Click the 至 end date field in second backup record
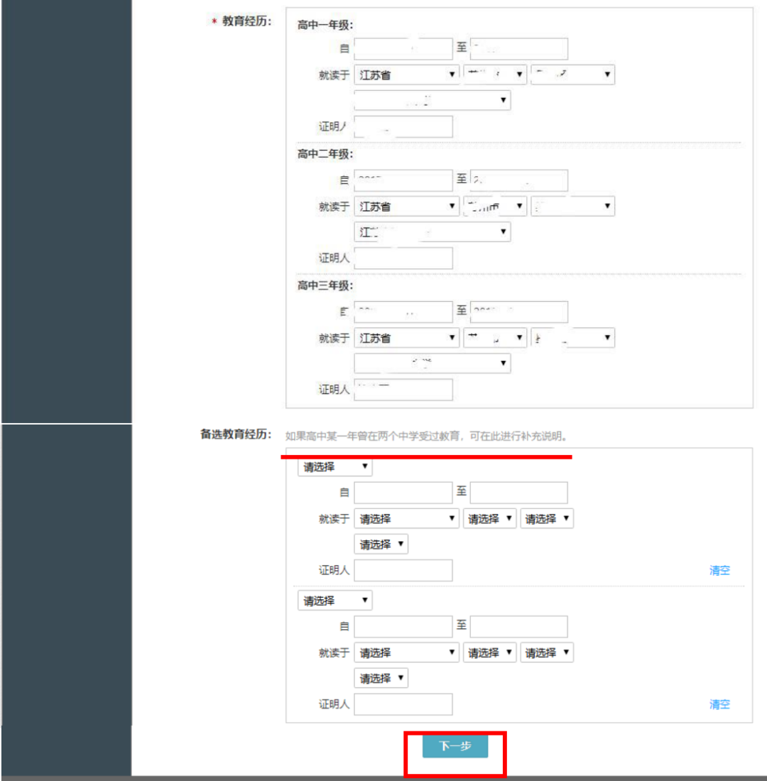The width and height of the screenshot is (767, 781). point(518,626)
